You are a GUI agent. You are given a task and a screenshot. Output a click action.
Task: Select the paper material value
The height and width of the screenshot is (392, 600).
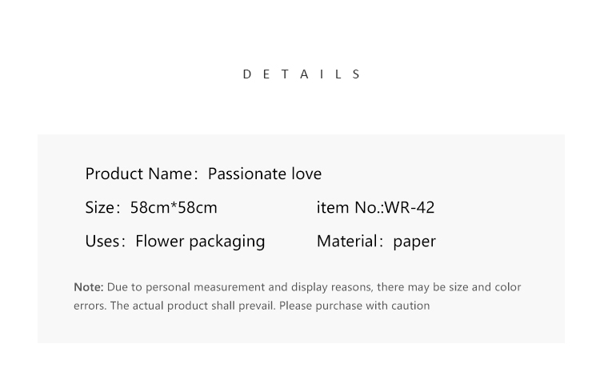point(414,242)
